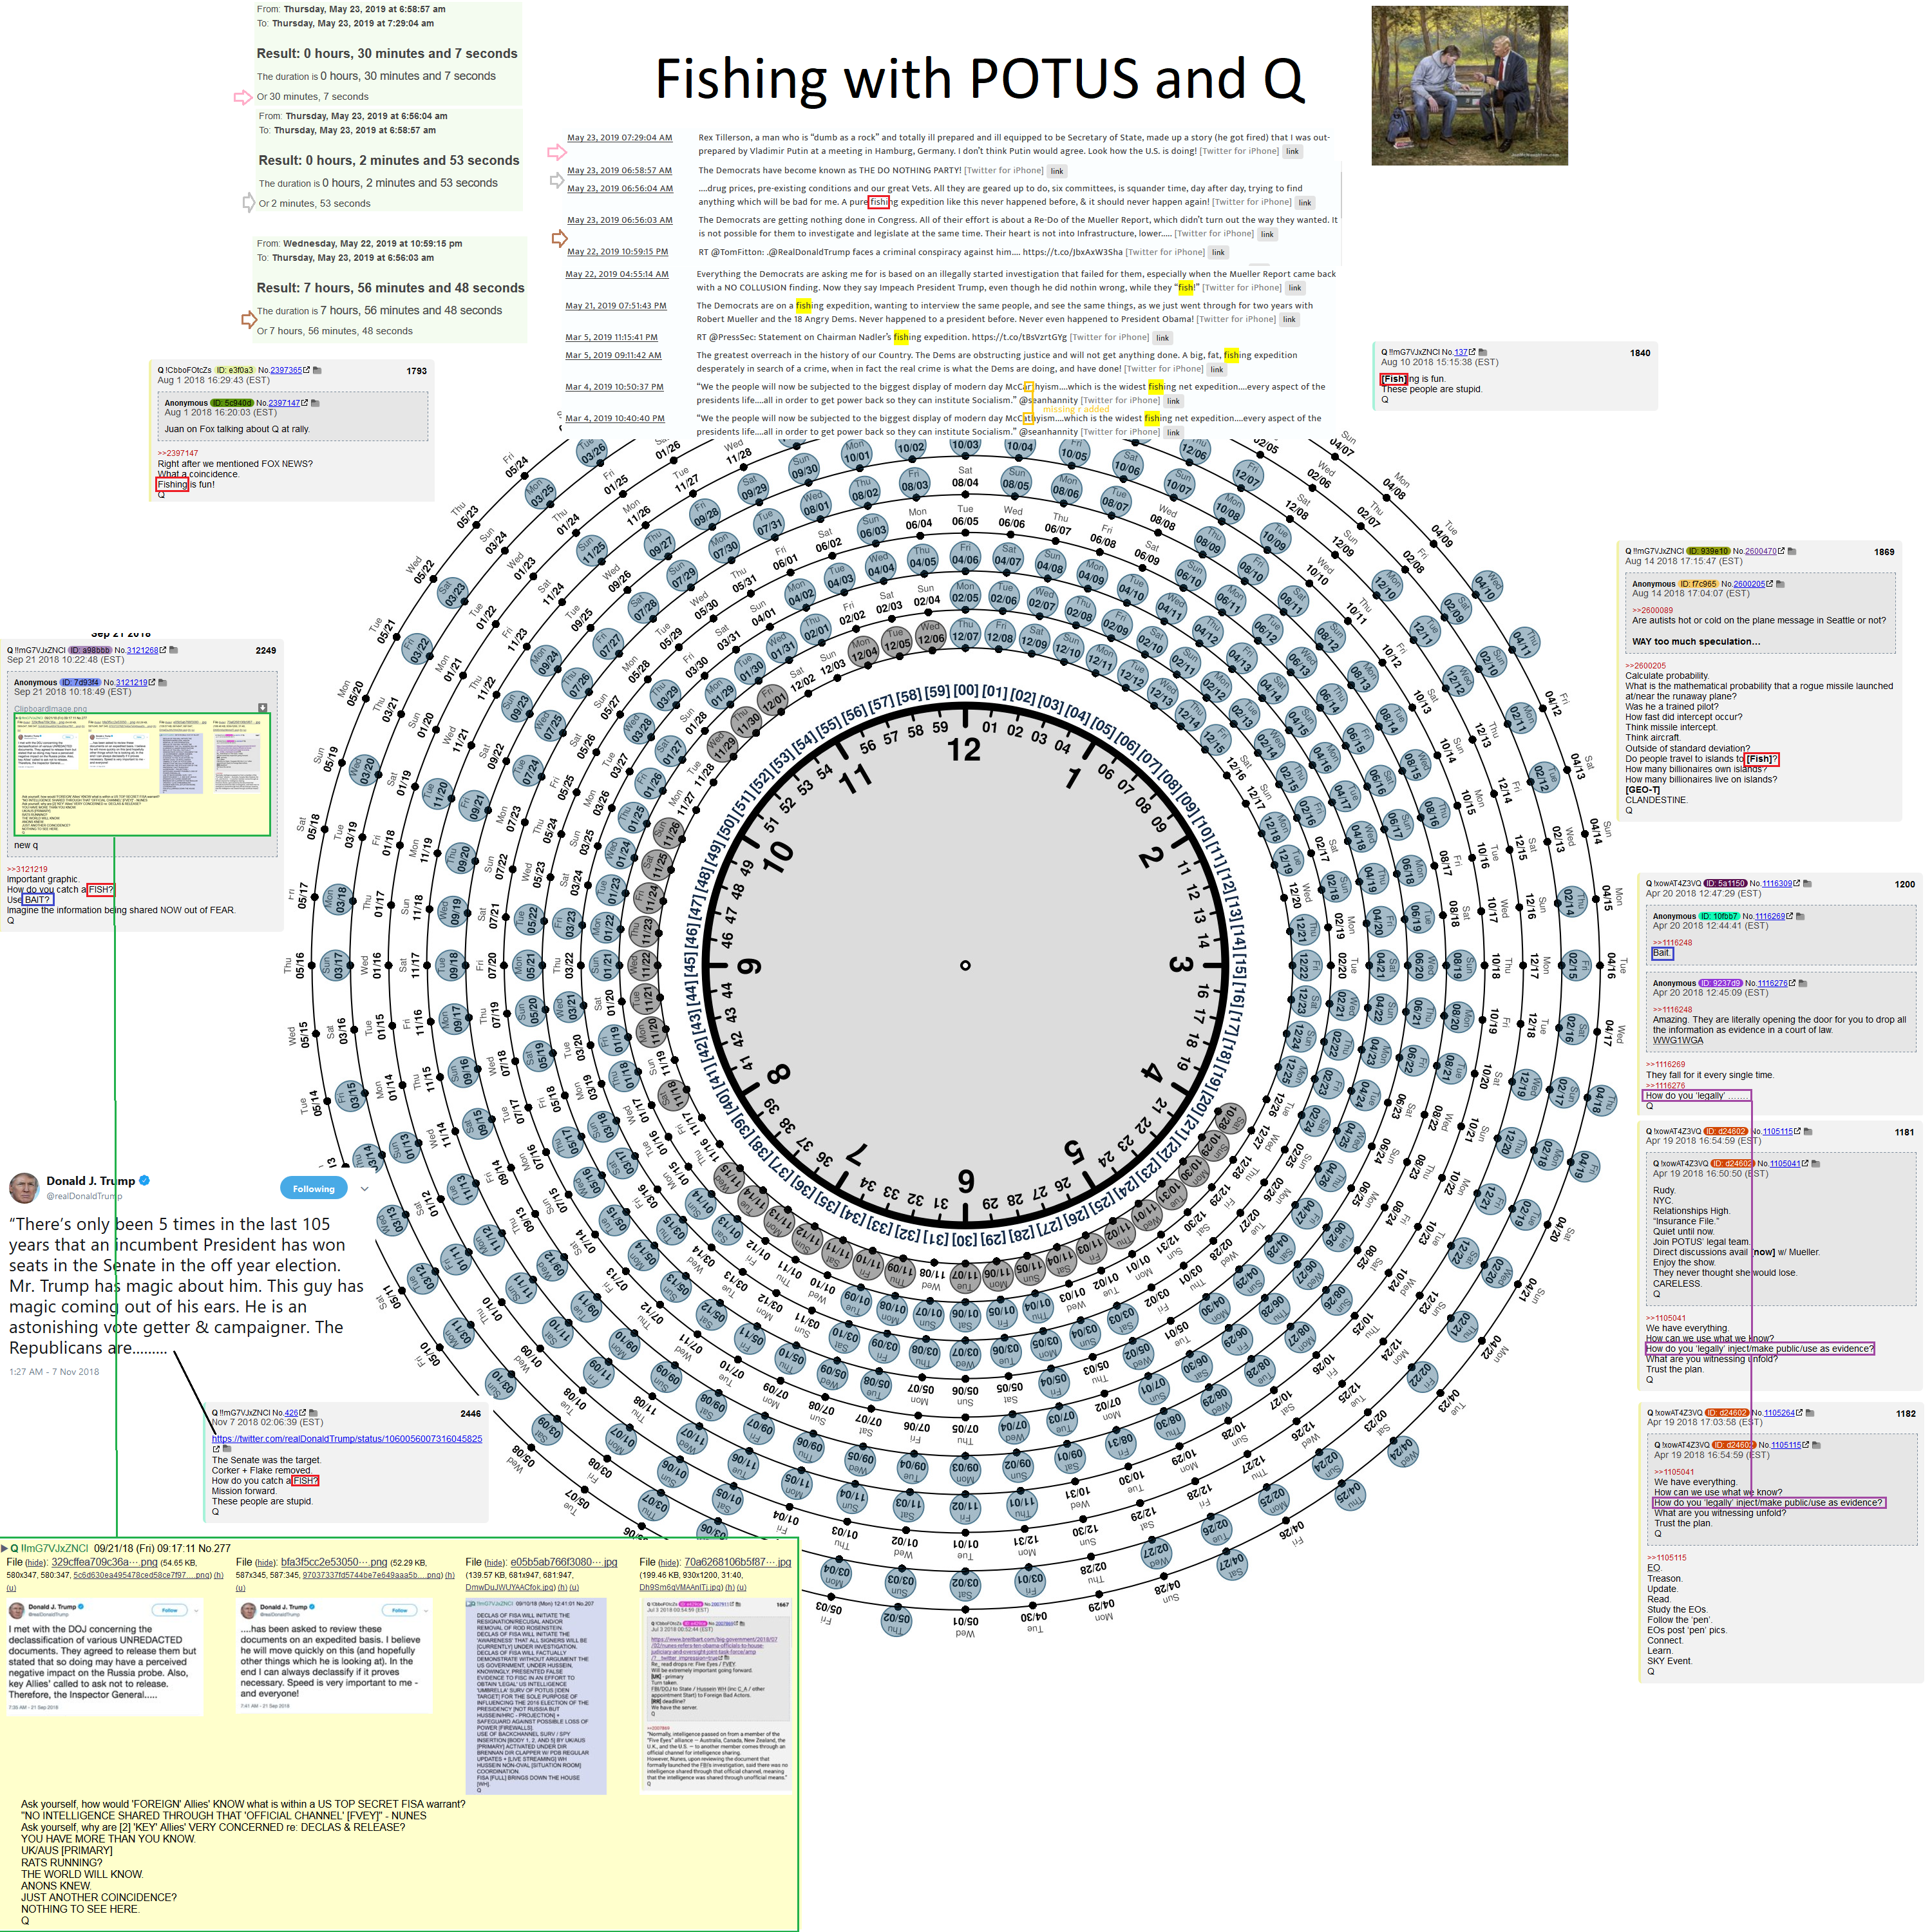Open post number link 1116309
Screen dimensions: 1932x1932
coord(1776,884)
